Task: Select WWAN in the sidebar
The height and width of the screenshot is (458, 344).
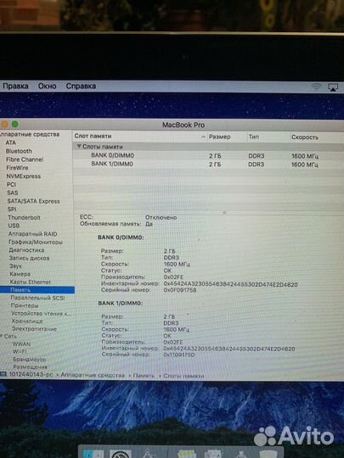Action: (21, 344)
